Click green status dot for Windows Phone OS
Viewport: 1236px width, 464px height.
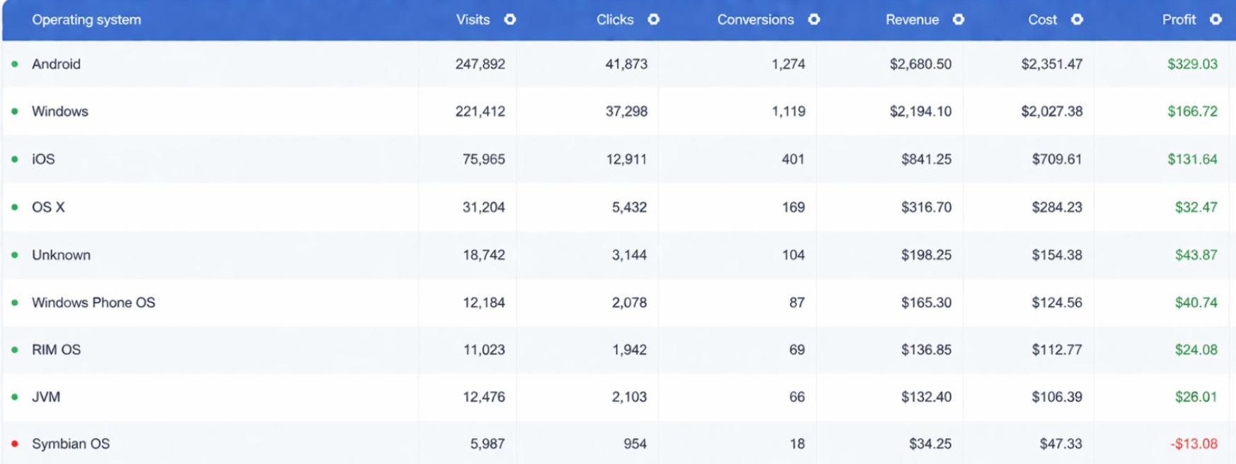[15, 303]
